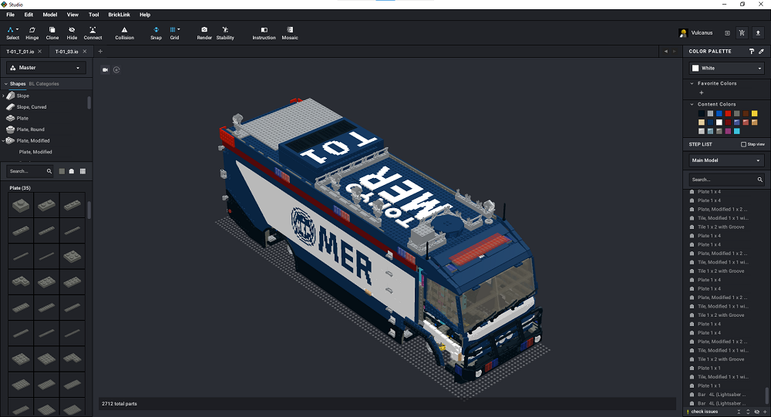Select the eyedropper color picker
Image resolution: width=771 pixels, height=417 pixels.
click(x=761, y=51)
